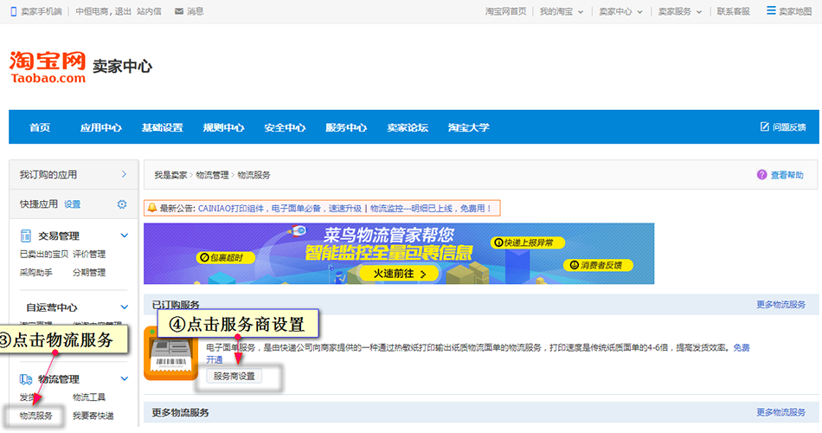Click 物流管理 breadcrumb
The width and height of the screenshot is (822, 433).
[x=212, y=175]
